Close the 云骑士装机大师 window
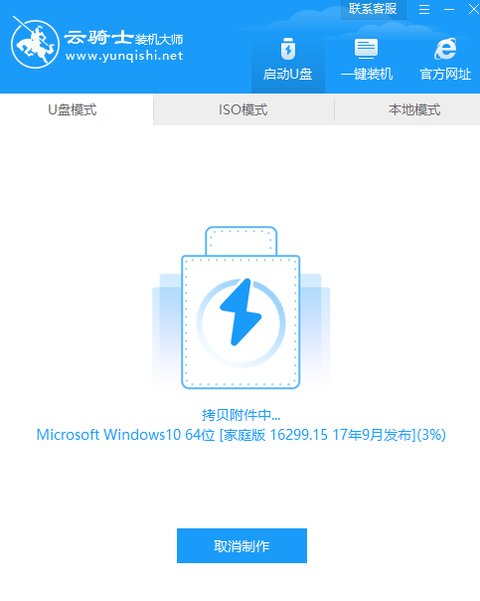Viewport: 480px width, 601px height. coord(474,9)
